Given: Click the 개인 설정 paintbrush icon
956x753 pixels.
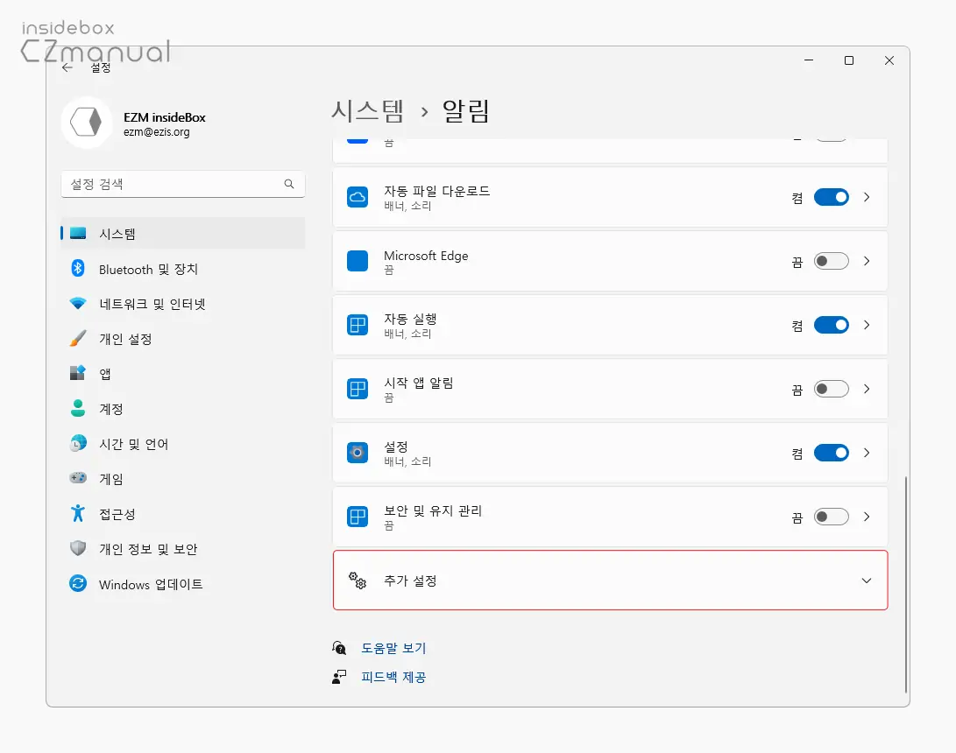Looking at the screenshot, I should [78, 339].
